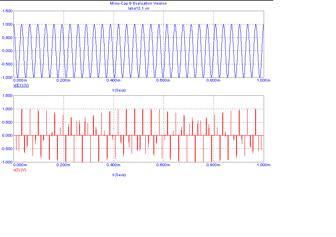Click the 0.200m x-axis tick of bottom plot
Viewport: 336px width, 237px height.
63,165
